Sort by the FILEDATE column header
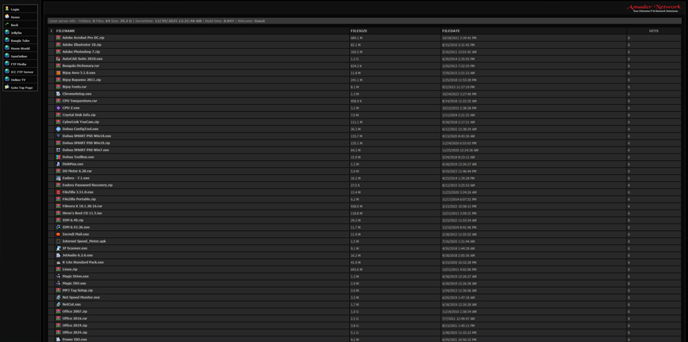This screenshot has width=688, height=342. (451, 31)
